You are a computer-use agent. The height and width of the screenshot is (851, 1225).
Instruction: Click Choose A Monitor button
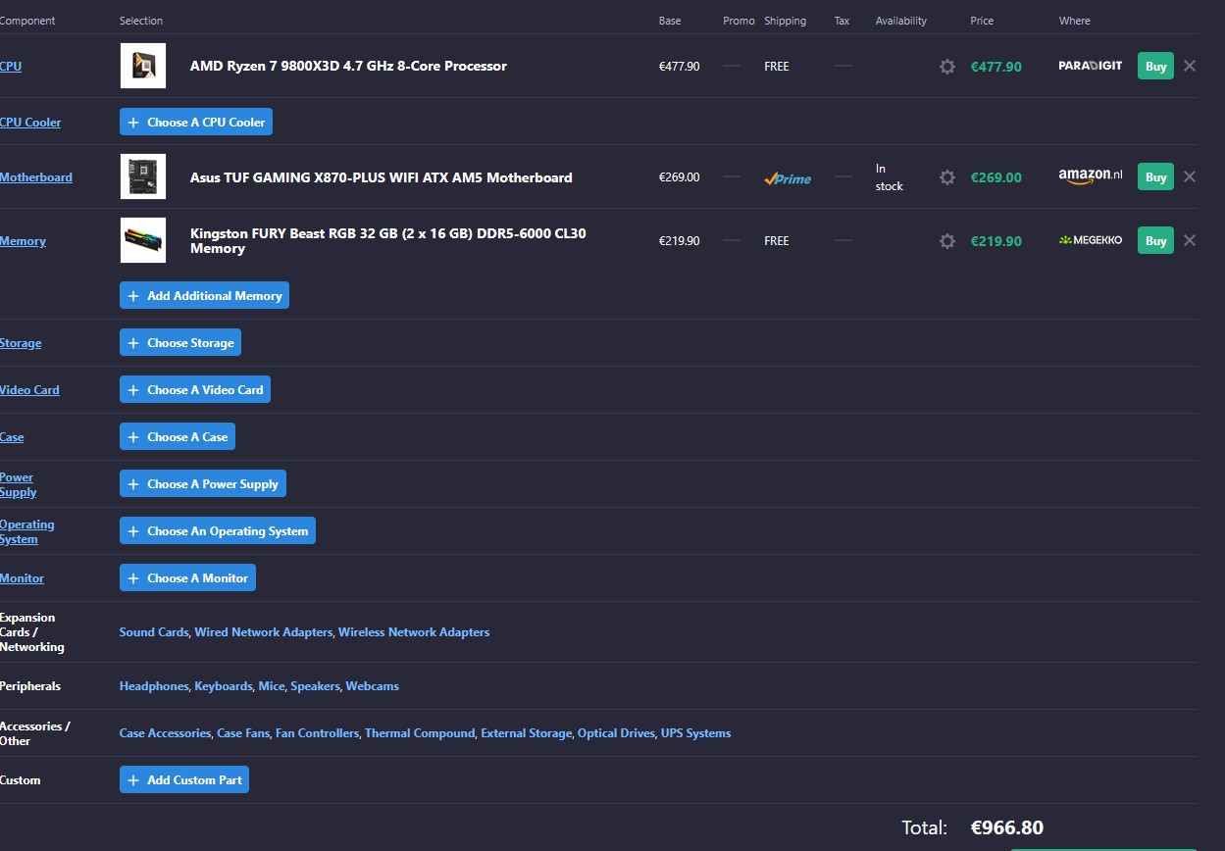(188, 577)
